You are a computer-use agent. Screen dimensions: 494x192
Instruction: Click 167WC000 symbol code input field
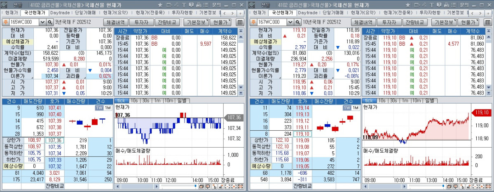coord(272,22)
